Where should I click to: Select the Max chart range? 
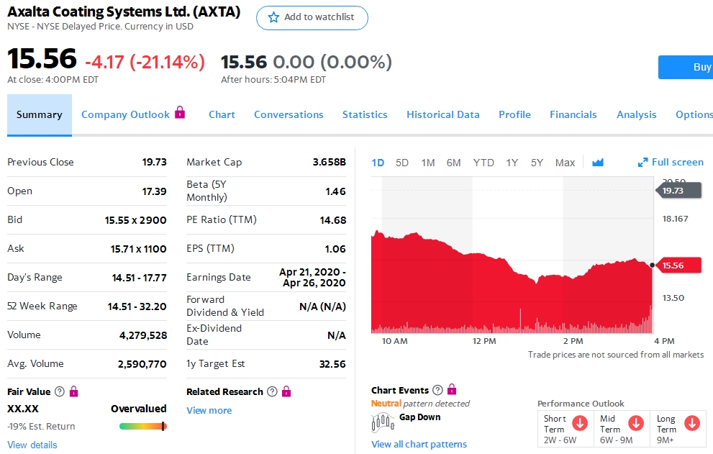point(566,163)
